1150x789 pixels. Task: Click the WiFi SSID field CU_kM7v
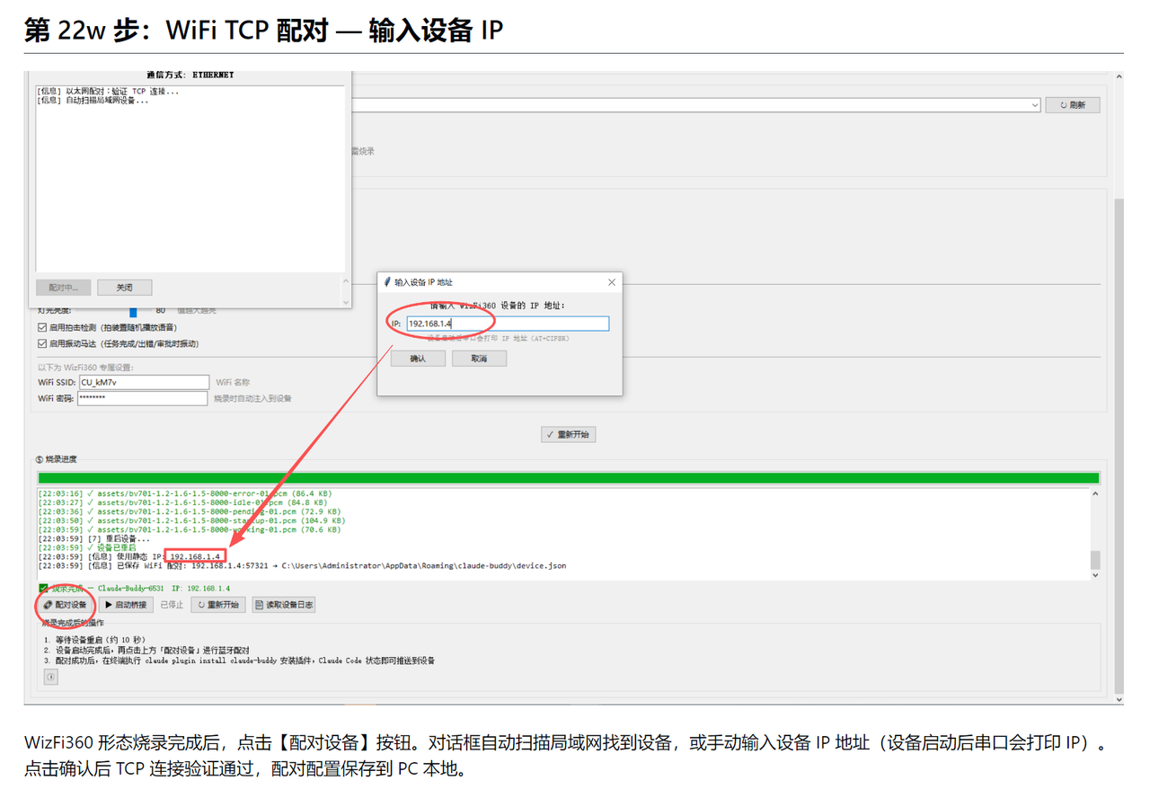click(x=144, y=383)
